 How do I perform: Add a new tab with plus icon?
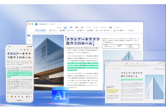(x=60, y=24)
